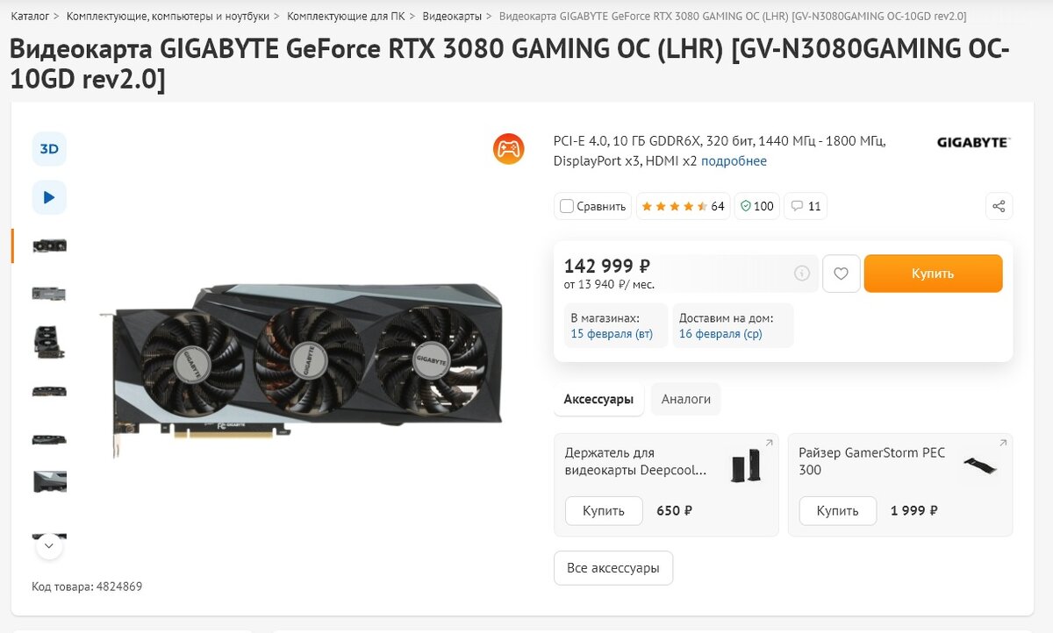Click the orange gamepad gaming badge icon
The height and width of the screenshot is (633, 1053).
tap(509, 148)
